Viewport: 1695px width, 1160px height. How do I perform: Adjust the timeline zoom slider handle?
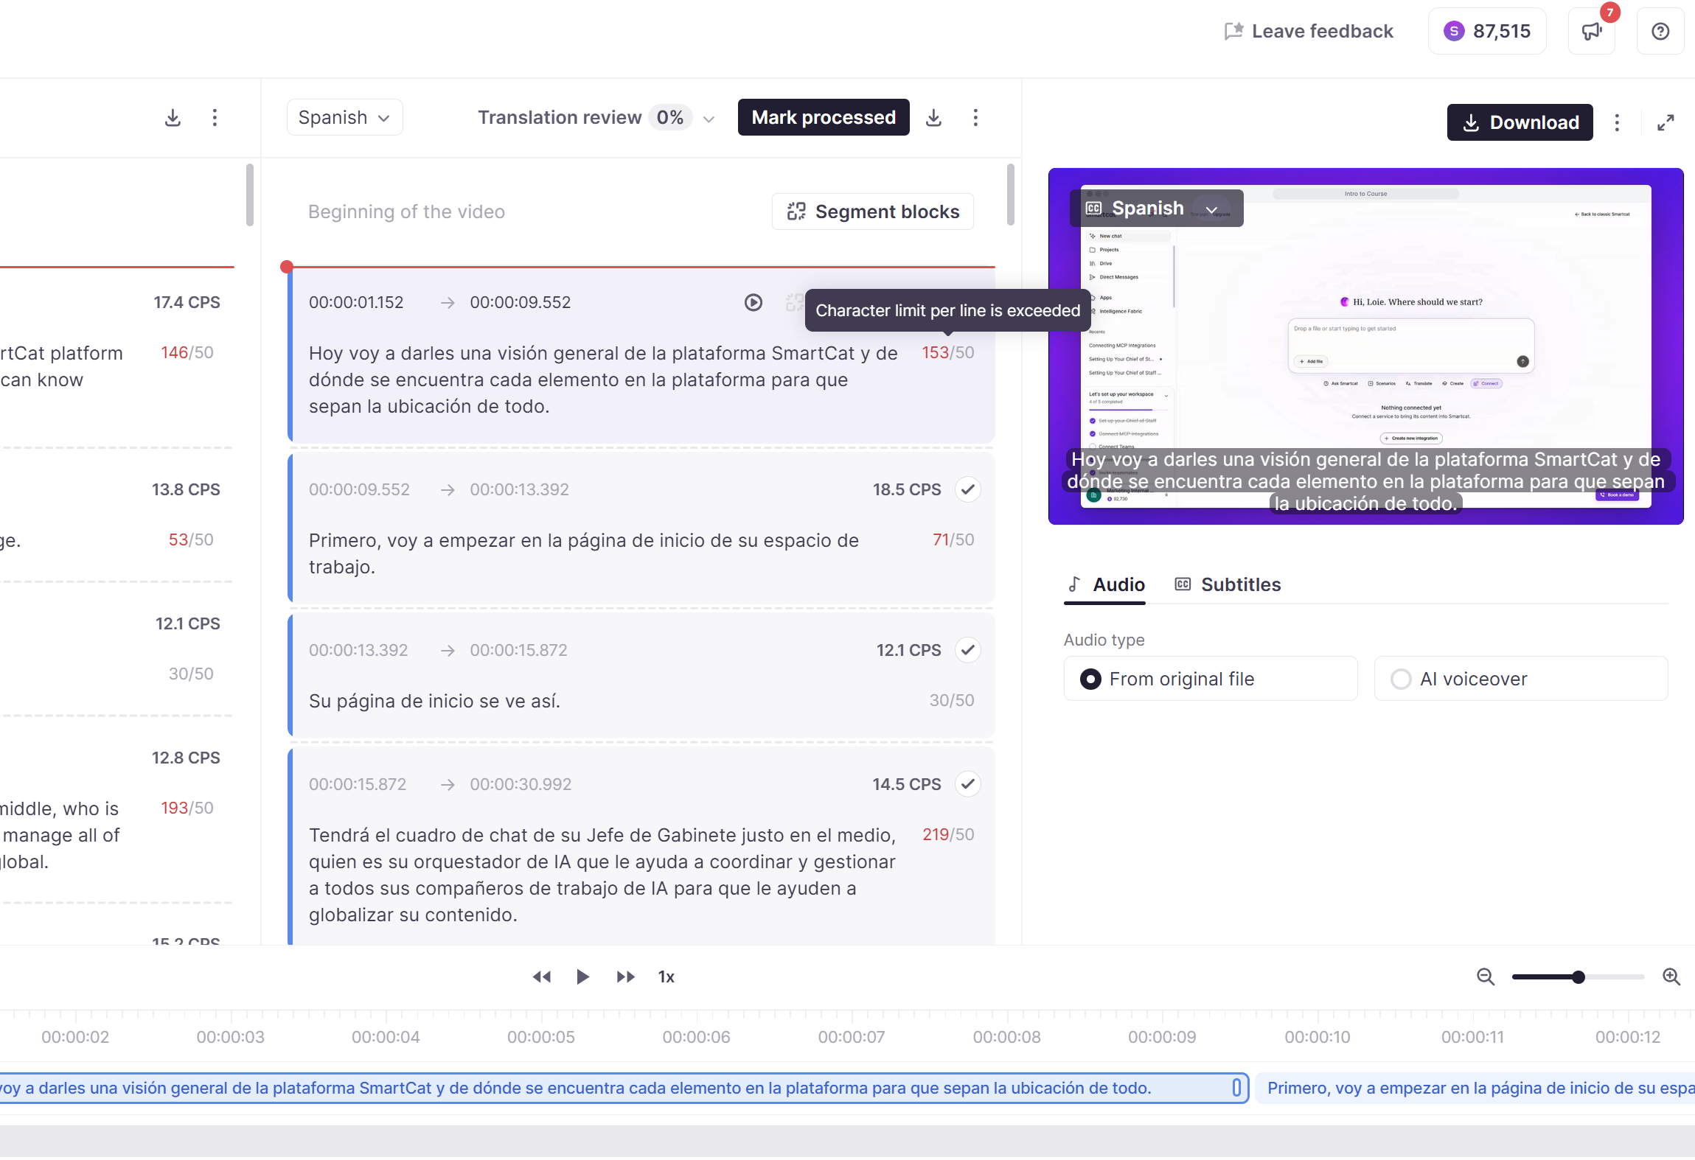point(1578,977)
